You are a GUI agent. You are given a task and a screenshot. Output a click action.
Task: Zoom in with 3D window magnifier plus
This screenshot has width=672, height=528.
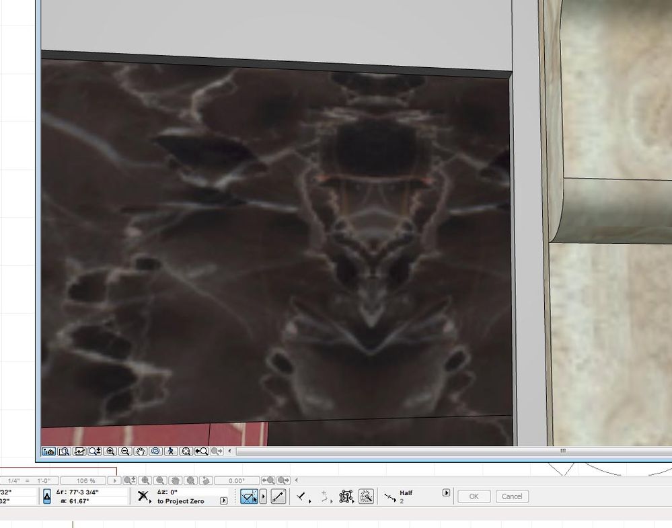point(110,451)
